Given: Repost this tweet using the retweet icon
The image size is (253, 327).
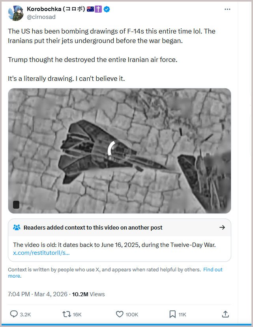Looking at the screenshot, I should 67,314.
